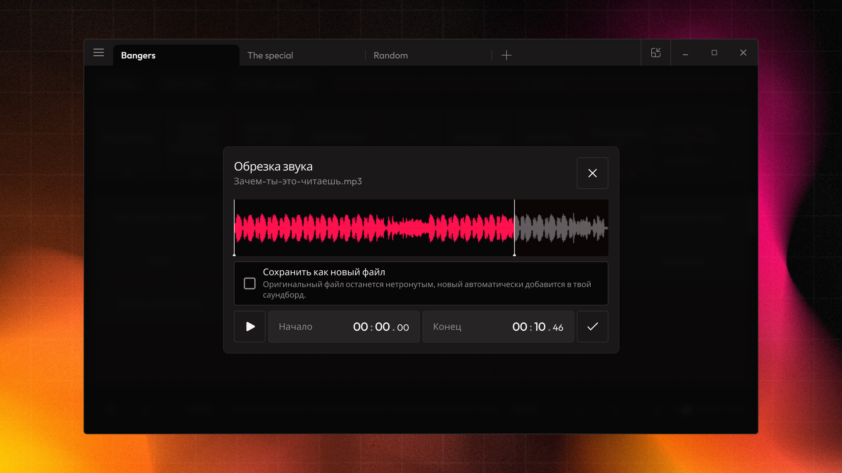This screenshot has height=473, width=842.
Task: Close the Обрезка звука dialog
Action: 592,173
